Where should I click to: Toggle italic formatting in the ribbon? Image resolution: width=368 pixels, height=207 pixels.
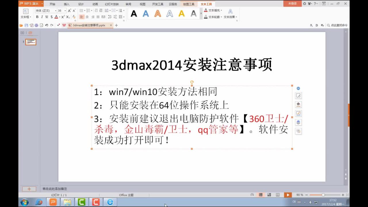pos(42,17)
